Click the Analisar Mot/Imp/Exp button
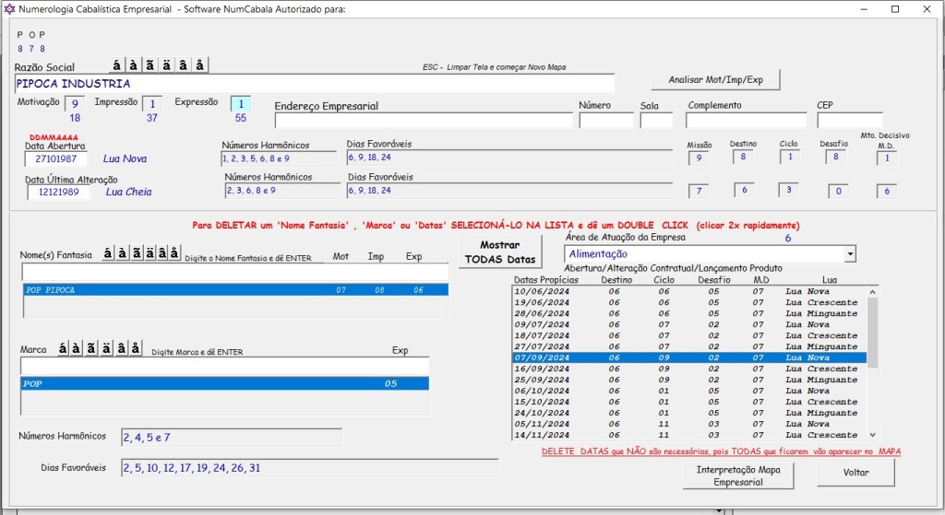 [x=715, y=80]
